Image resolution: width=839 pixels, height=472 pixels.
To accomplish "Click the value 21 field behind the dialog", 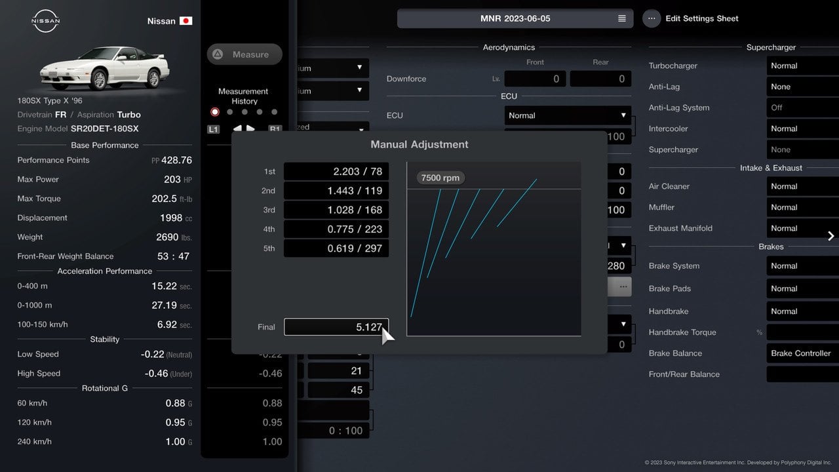I will tap(338, 370).
